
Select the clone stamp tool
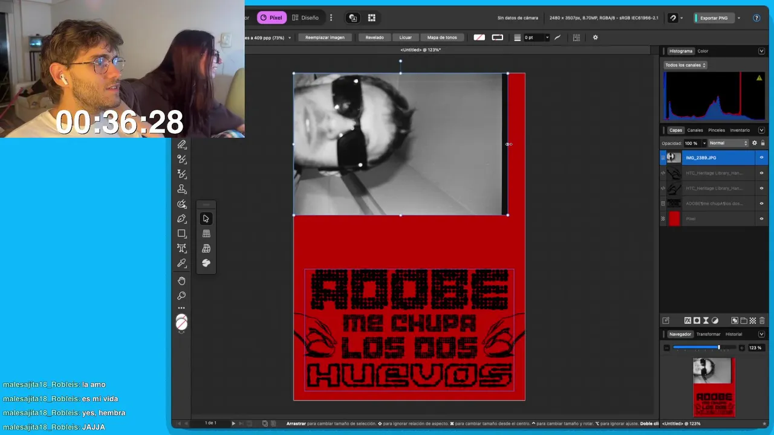pos(181,189)
